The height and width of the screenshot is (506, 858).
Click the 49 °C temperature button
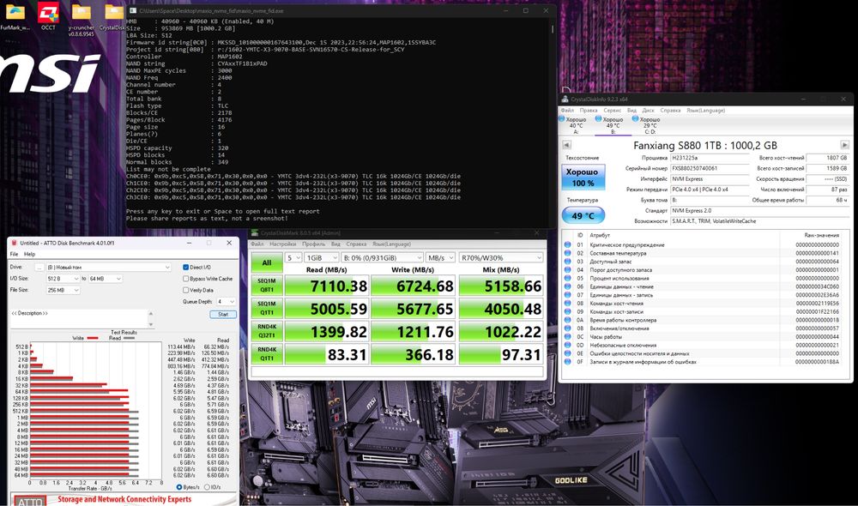click(x=583, y=215)
